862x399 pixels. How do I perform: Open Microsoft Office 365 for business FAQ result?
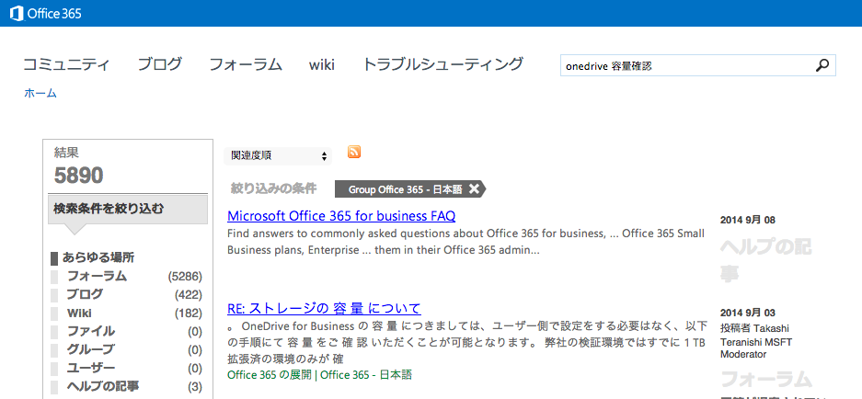(341, 215)
